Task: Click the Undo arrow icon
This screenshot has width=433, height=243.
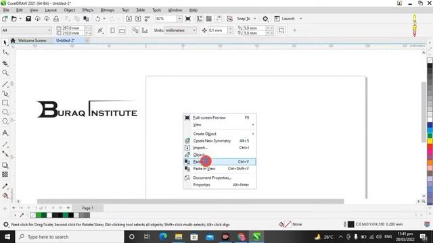Action: point(97,19)
